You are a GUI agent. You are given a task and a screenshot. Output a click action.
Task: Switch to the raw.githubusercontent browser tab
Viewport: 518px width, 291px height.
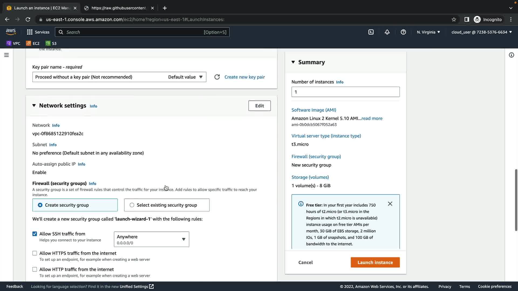(119, 8)
